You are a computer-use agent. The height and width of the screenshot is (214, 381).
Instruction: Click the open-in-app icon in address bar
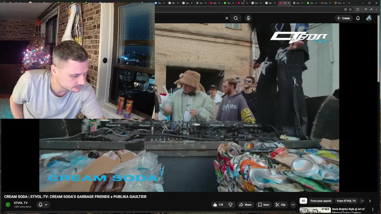click(x=345, y=9)
